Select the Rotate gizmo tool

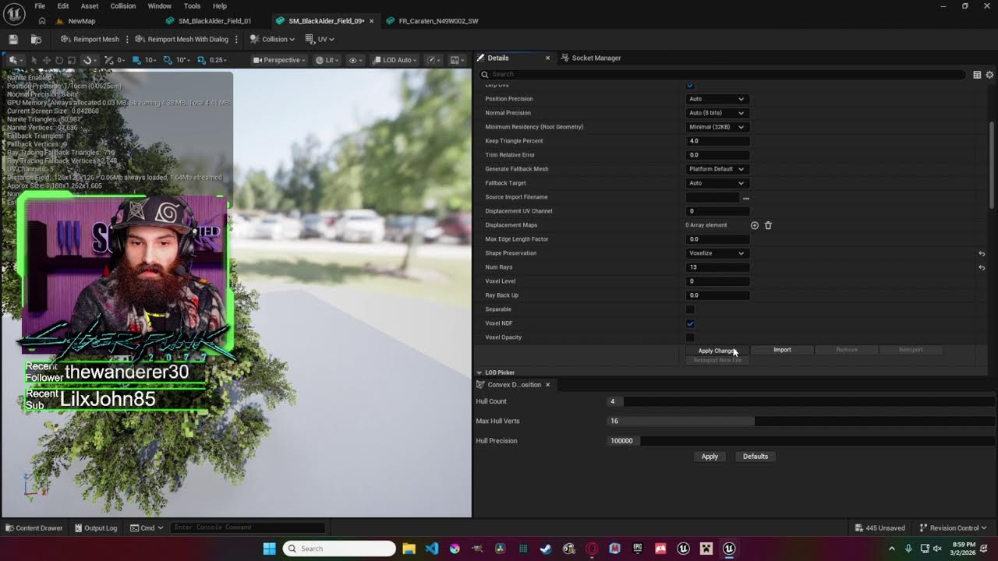tap(58, 60)
